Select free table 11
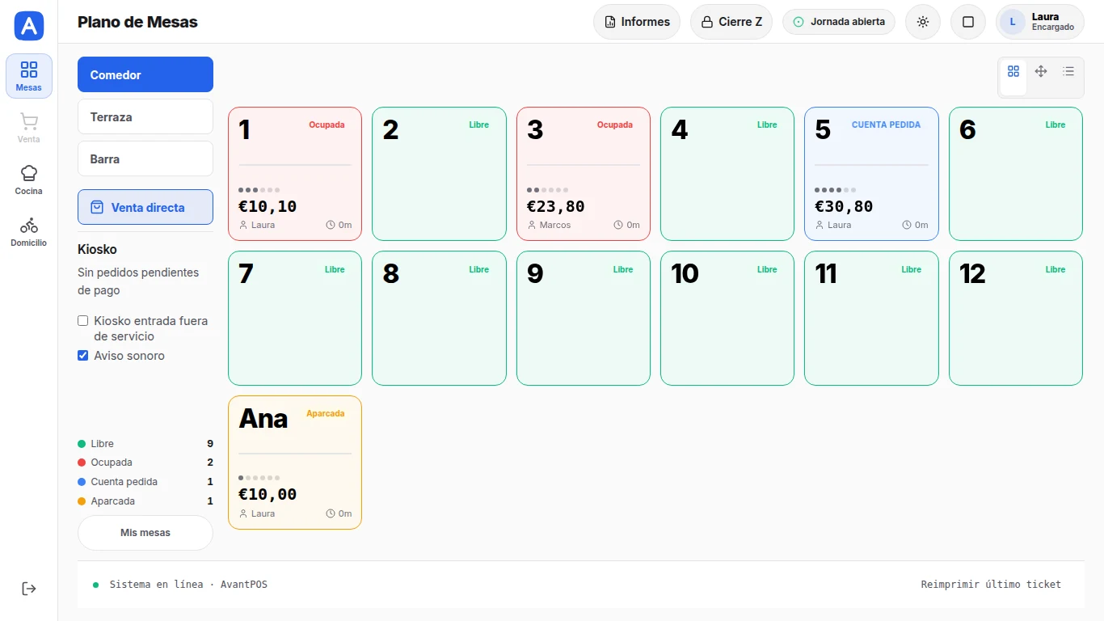This screenshot has width=1104, height=621. pyautogui.click(x=871, y=318)
